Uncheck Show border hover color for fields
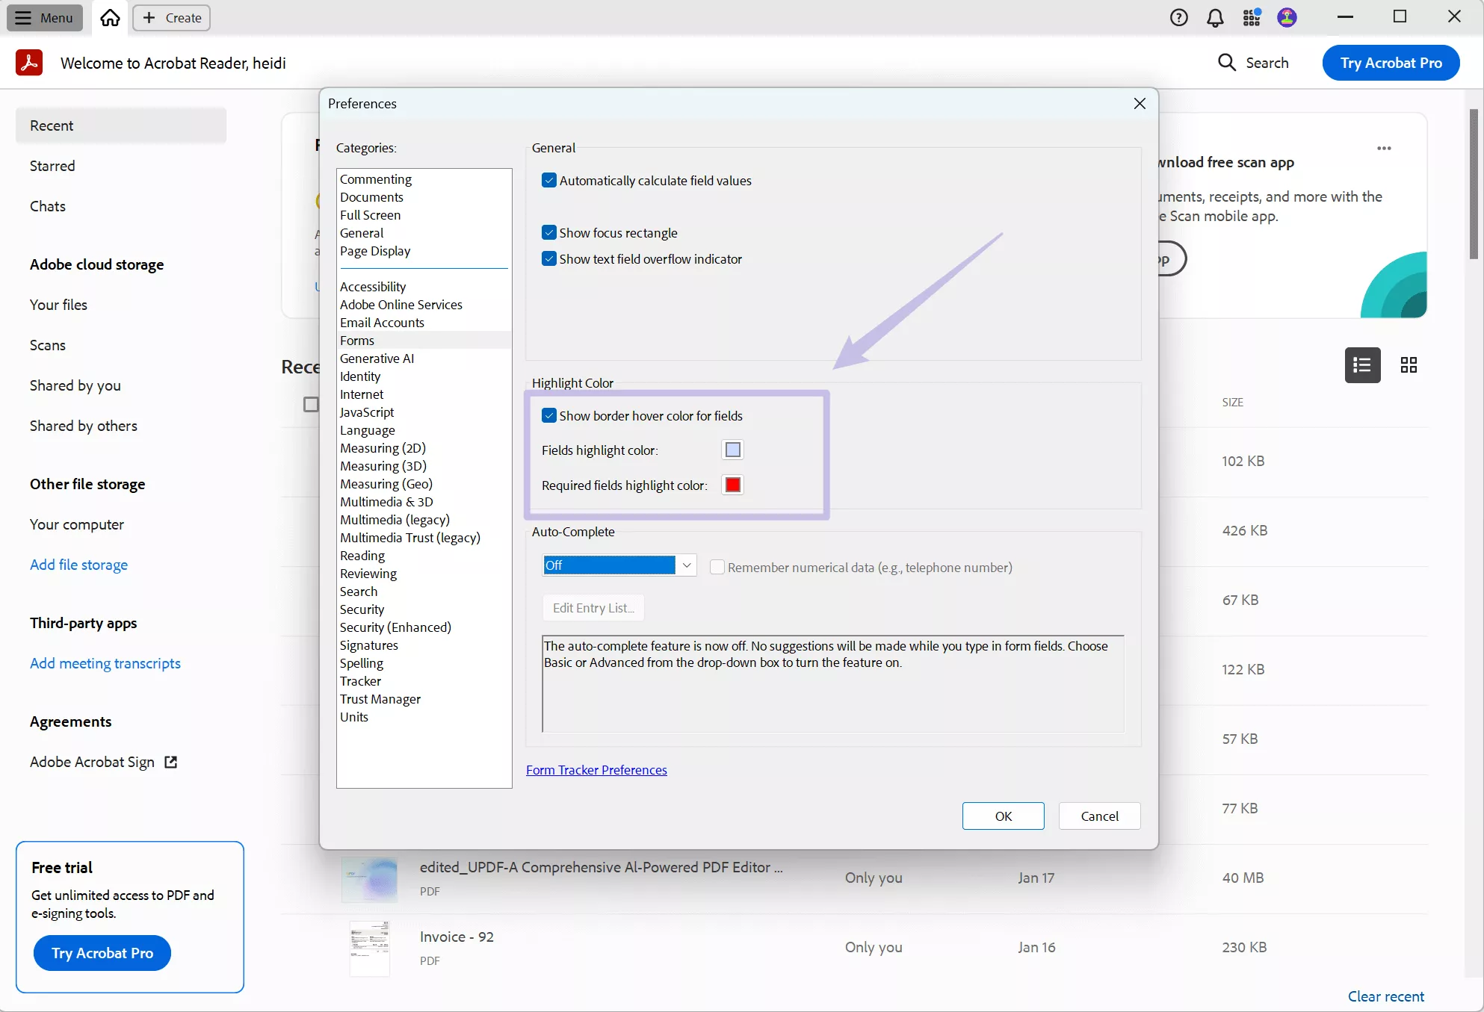Screen dimensions: 1484x1012 point(549,415)
